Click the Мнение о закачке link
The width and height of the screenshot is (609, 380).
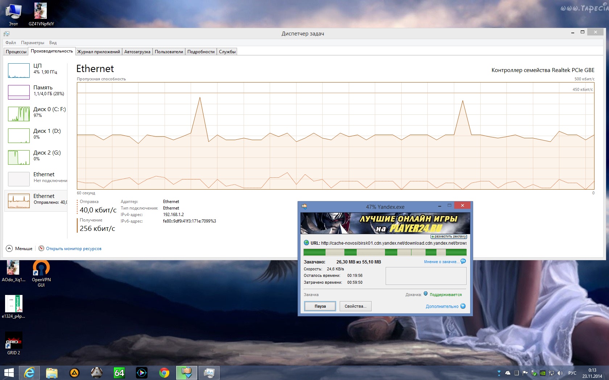pos(441,262)
